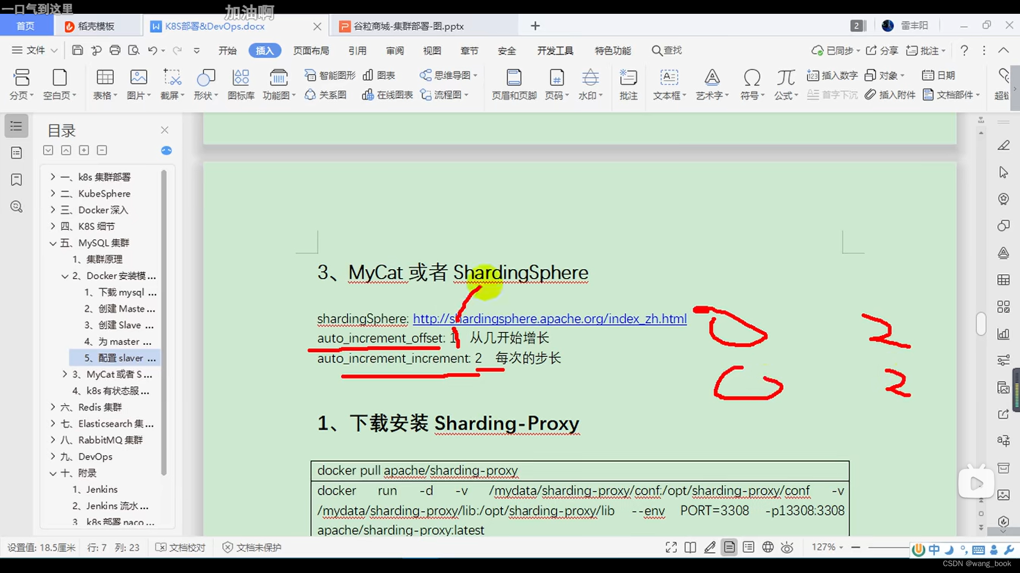Image resolution: width=1020 pixels, height=573 pixels.
Task: Open the 文件 menu dropdown arrow
Action: click(54, 50)
